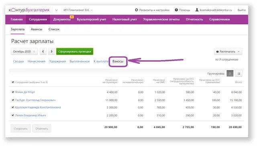The width and height of the screenshot is (257, 146).
Task: Open Крупская Надежда Константиновна employee link
Action: (x=38, y=107)
